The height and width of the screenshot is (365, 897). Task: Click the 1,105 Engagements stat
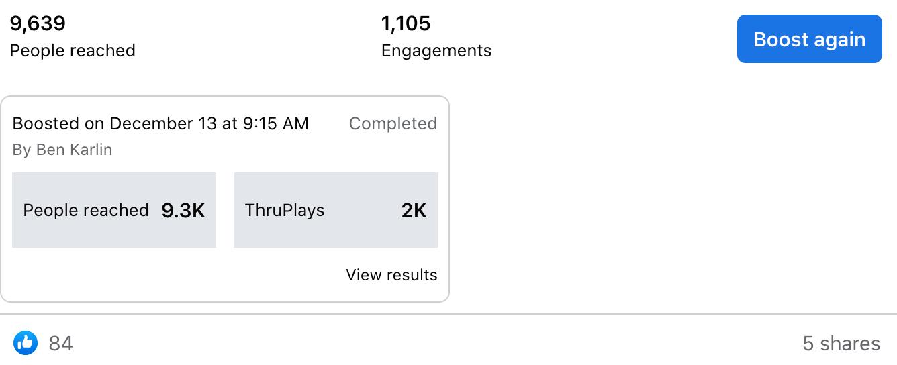(436, 37)
